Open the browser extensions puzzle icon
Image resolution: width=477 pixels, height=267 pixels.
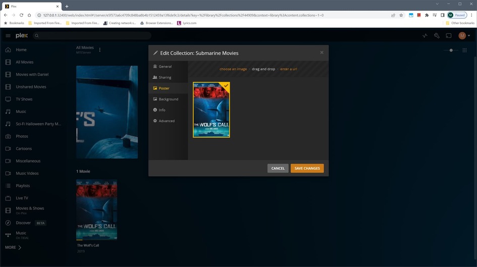tap(427, 15)
